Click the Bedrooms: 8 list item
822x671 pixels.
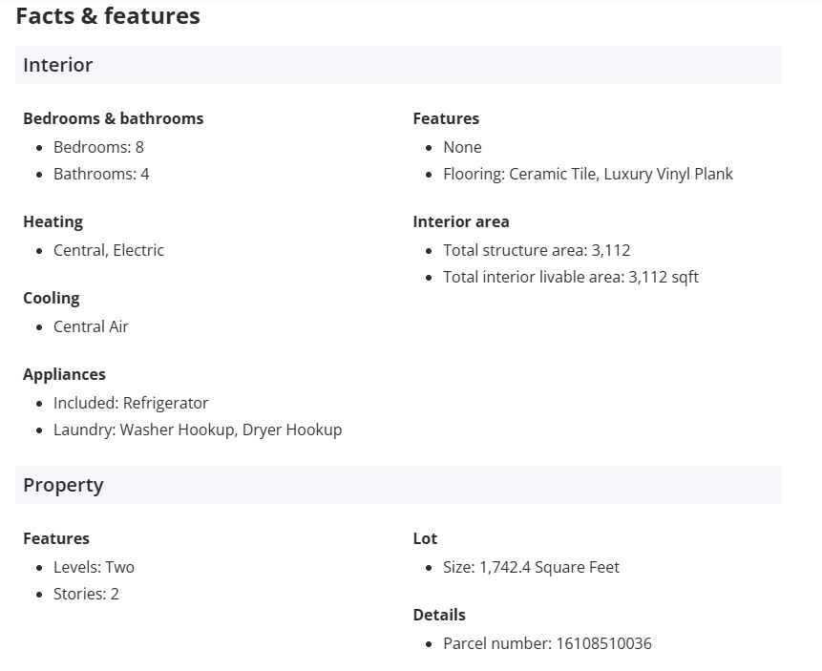pyautogui.click(x=98, y=147)
